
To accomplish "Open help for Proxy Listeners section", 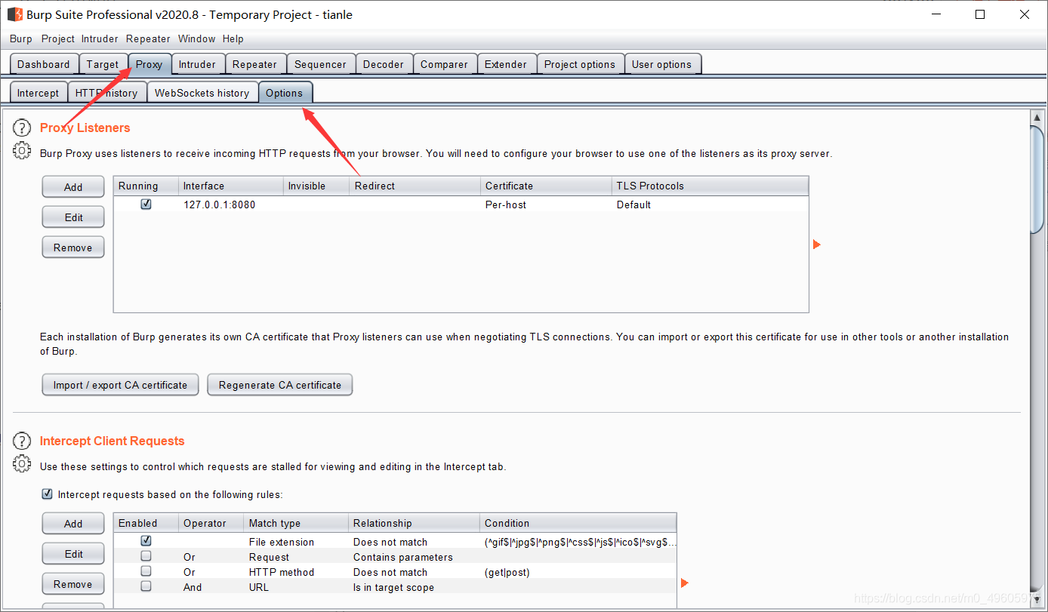I will (22, 128).
